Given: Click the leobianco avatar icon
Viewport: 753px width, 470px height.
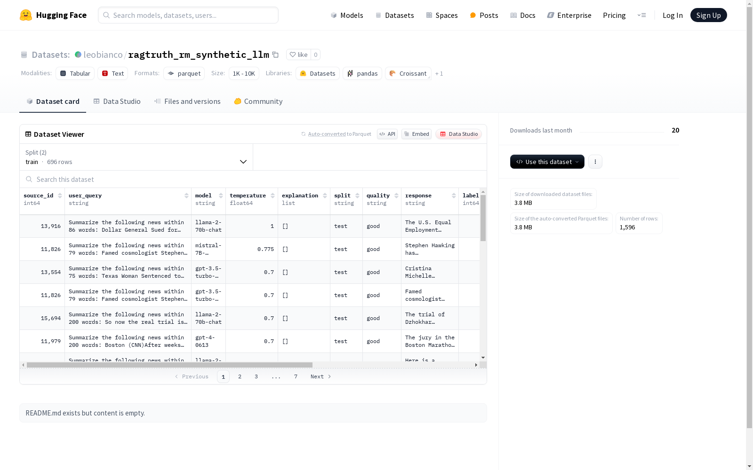Looking at the screenshot, I should coord(78,55).
